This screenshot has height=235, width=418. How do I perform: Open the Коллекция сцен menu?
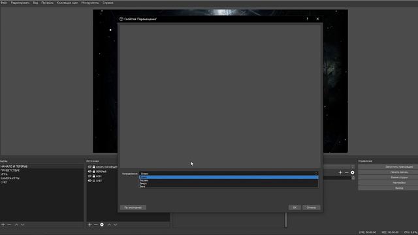coord(67,3)
